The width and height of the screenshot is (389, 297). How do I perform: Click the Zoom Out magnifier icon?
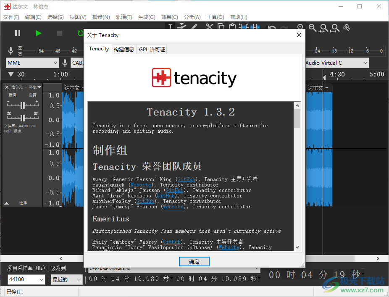[313, 28]
